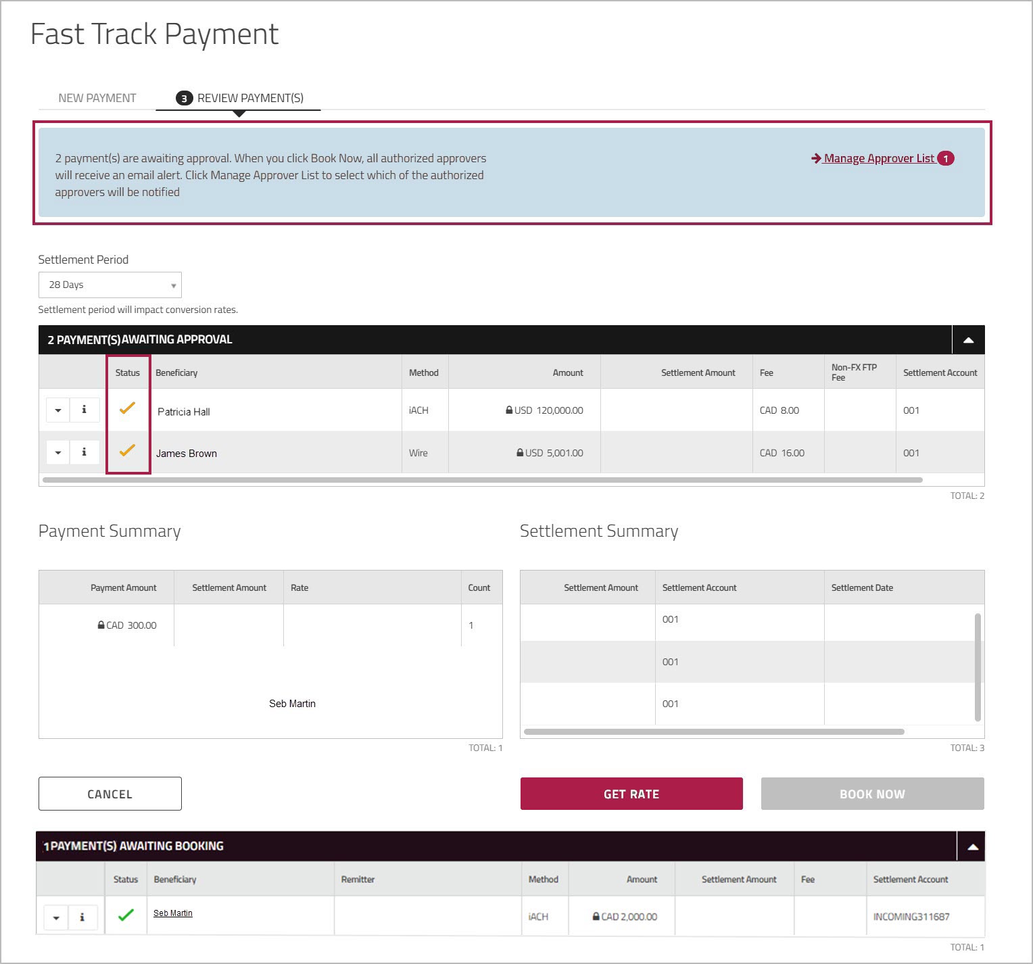Click the step 3 badge on Review Payment(s)
The height and width of the screenshot is (964, 1033).
point(184,98)
